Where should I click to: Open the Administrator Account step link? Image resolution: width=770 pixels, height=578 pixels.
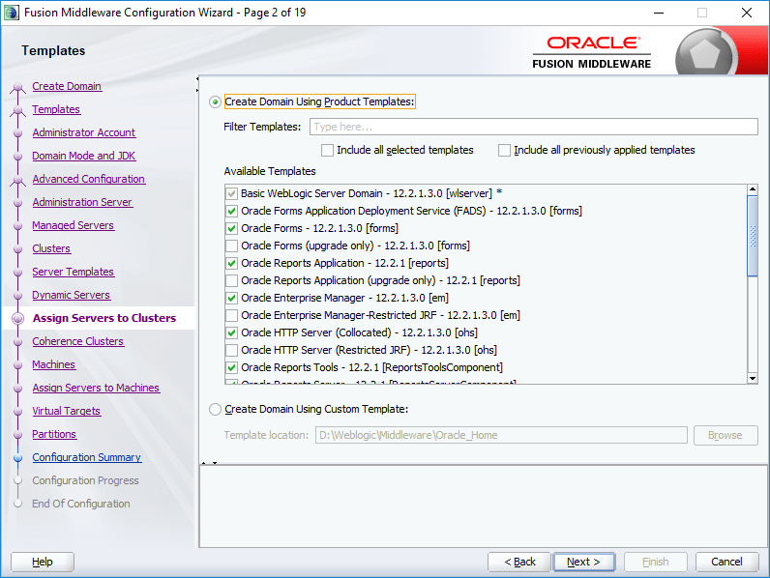pos(83,132)
